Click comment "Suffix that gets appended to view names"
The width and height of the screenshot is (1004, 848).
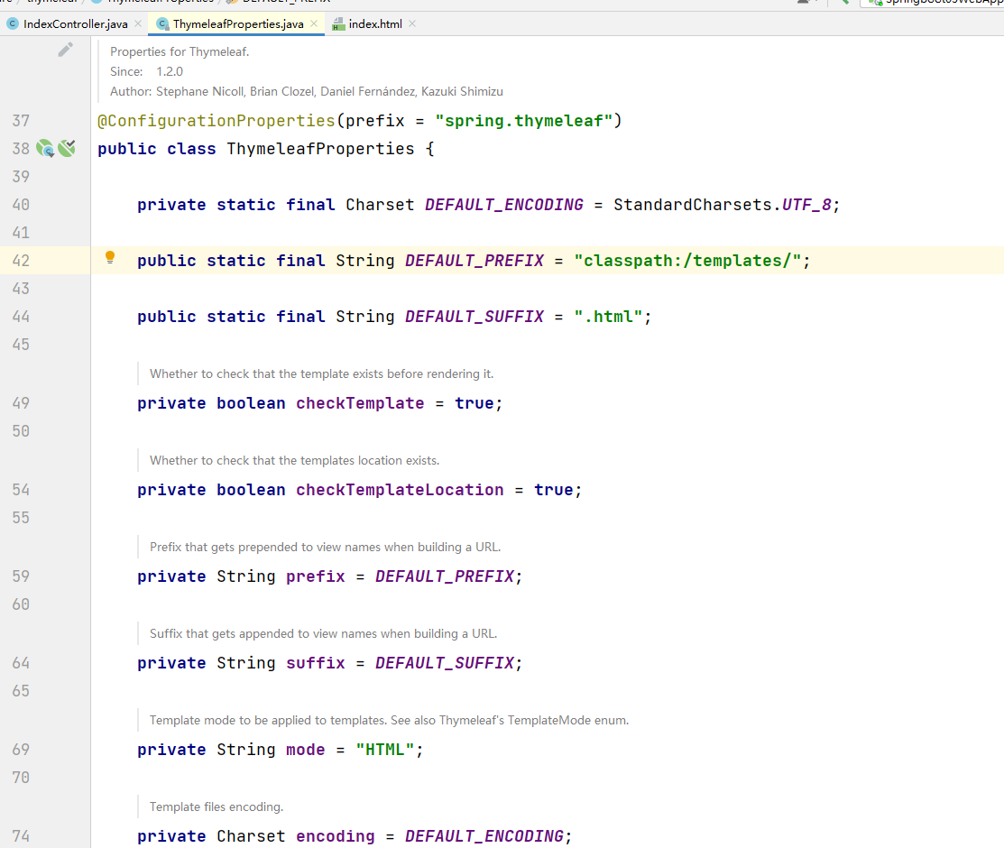click(x=323, y=633)
